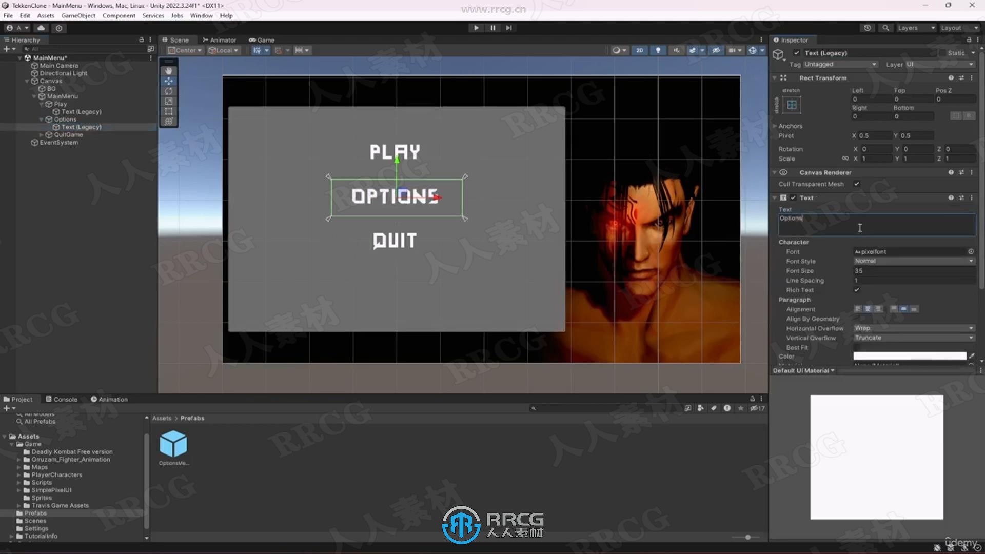985x554 pixels.
Task: Open Local handle rotation dropdown
Action: tap(223, 50)
